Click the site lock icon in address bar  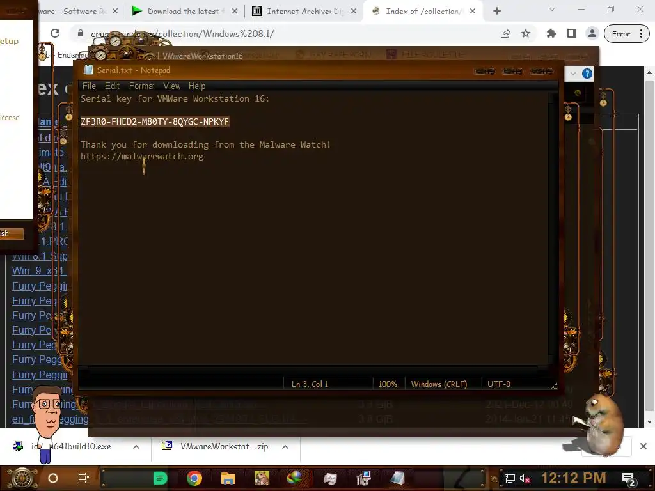tap(81, 33)
